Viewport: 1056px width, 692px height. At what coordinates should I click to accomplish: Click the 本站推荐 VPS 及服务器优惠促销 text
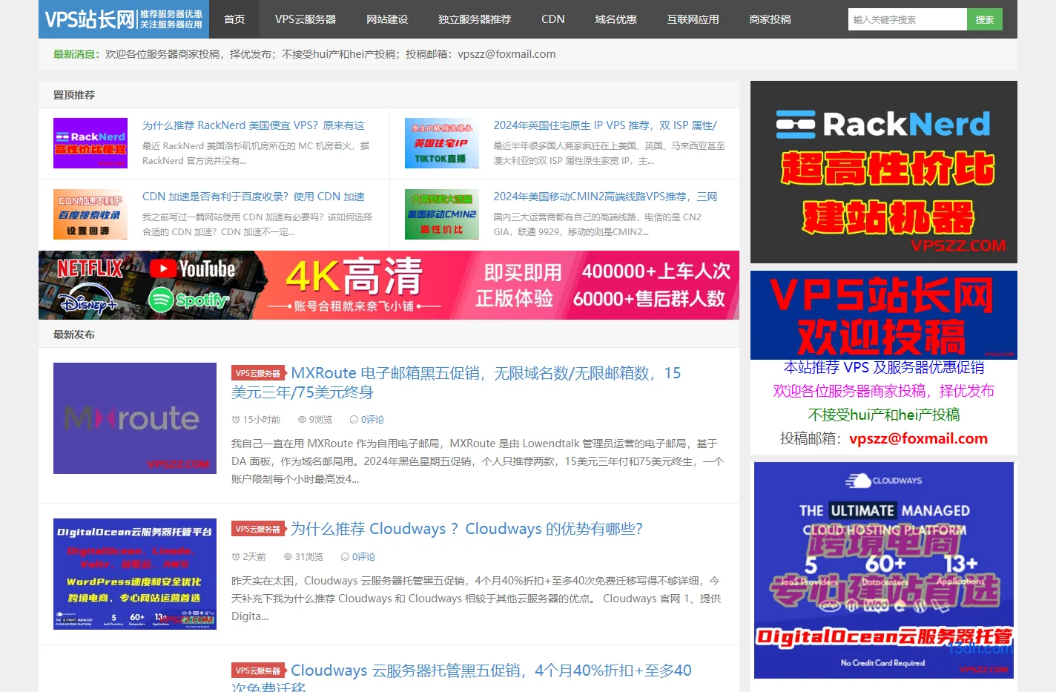pyautogui.click(x=884, y=367)
